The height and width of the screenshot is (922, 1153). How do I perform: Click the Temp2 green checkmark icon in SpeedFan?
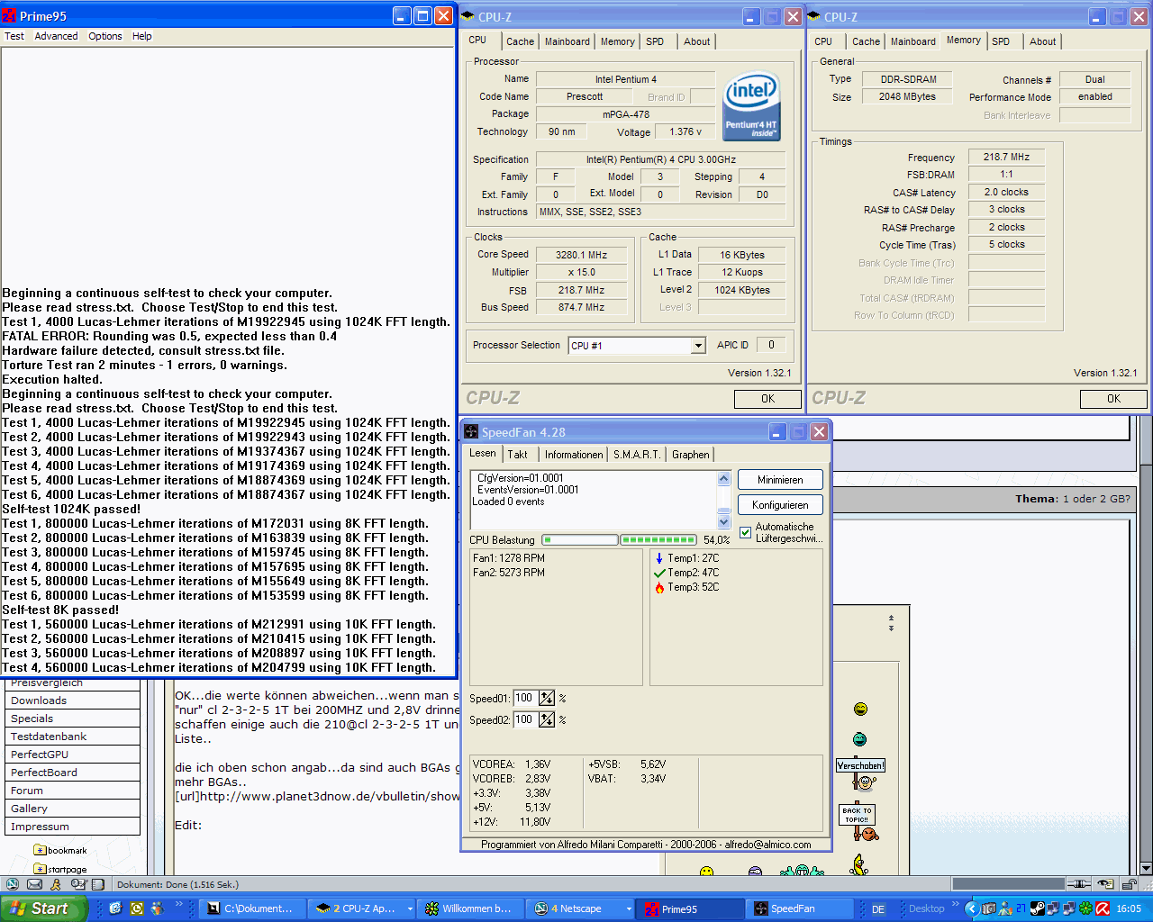(659, 573)
